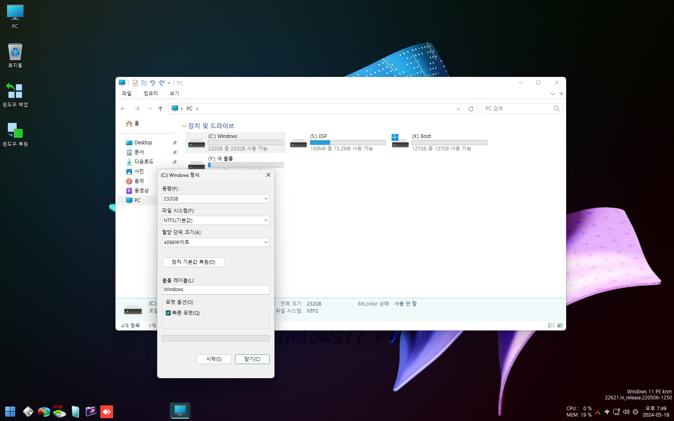Open 동영상 in the navigation pane
The image size is (674, 421).
(138, 191)
